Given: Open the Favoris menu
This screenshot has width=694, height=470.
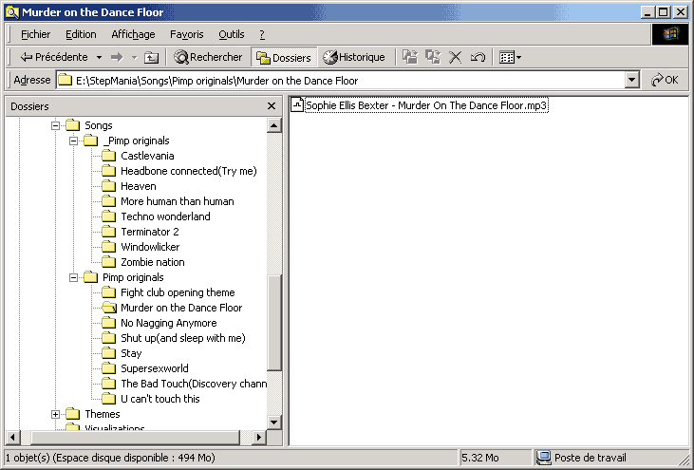Looking at the screenshot, I should (x=186, y=34).
